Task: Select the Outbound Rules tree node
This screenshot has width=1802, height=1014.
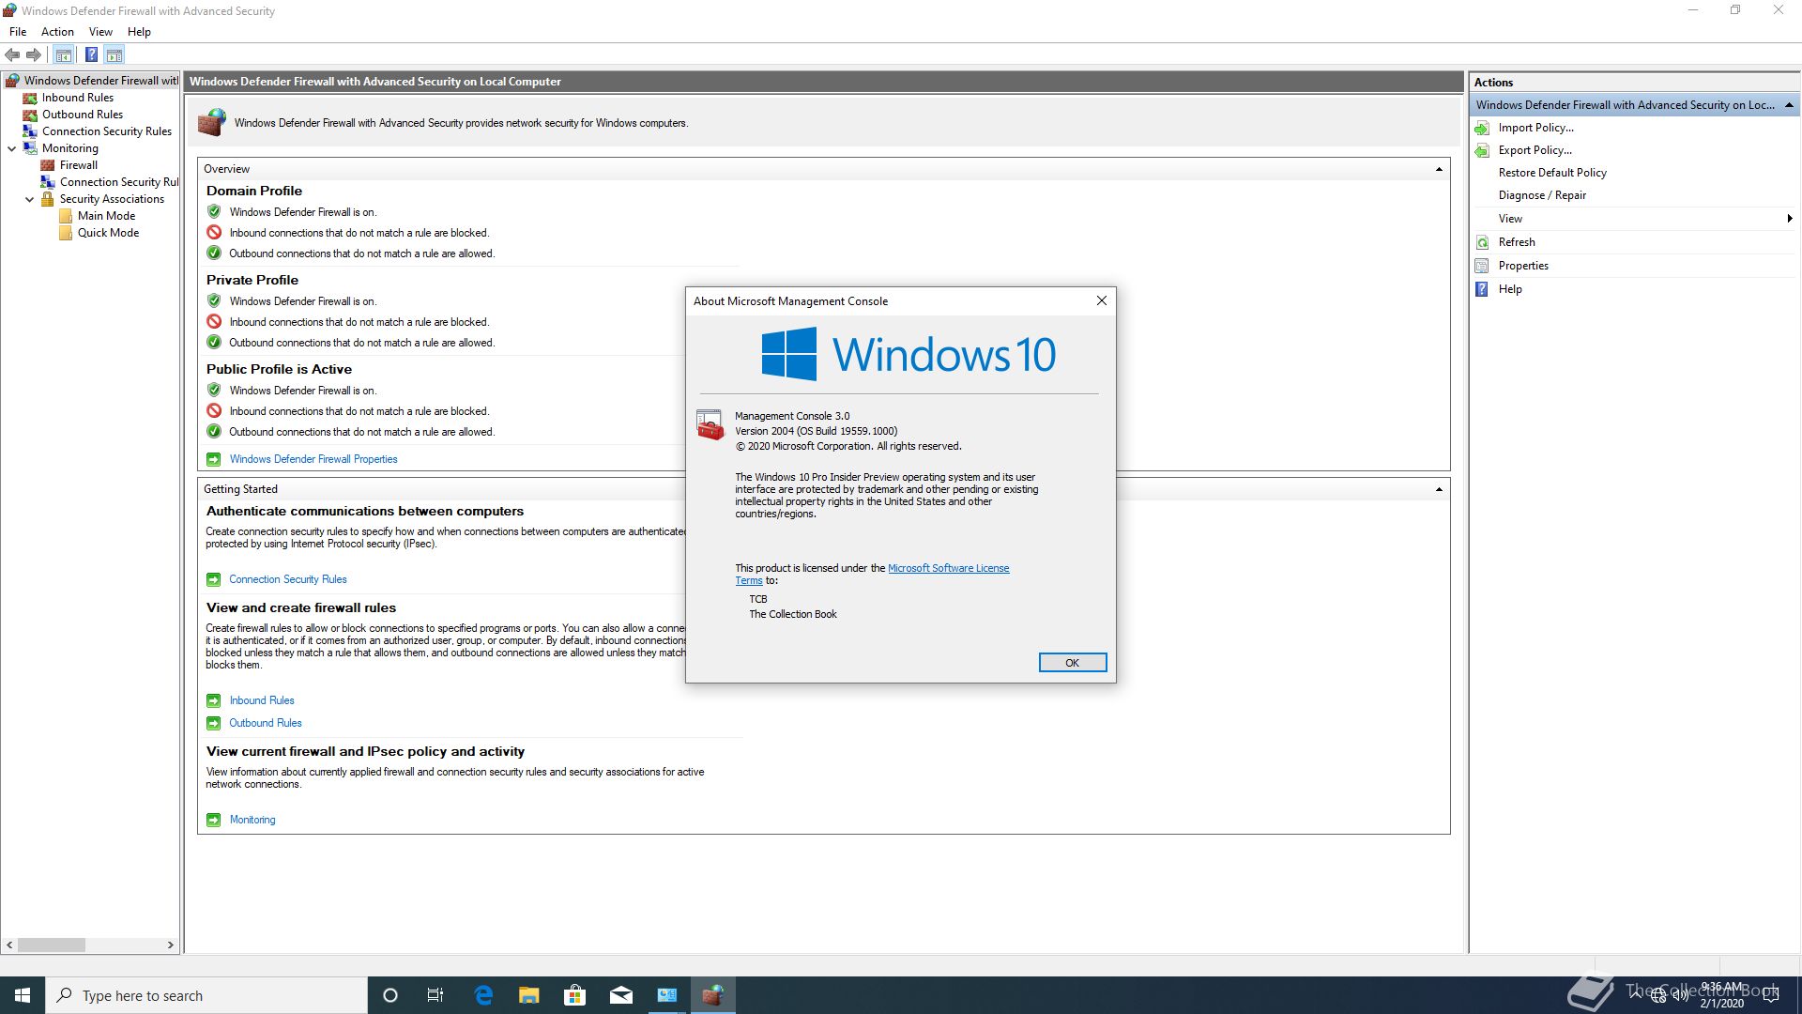Action: pyautogui.click(x=82, y=115)
